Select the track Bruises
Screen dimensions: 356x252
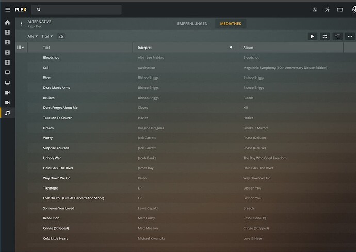48,98
